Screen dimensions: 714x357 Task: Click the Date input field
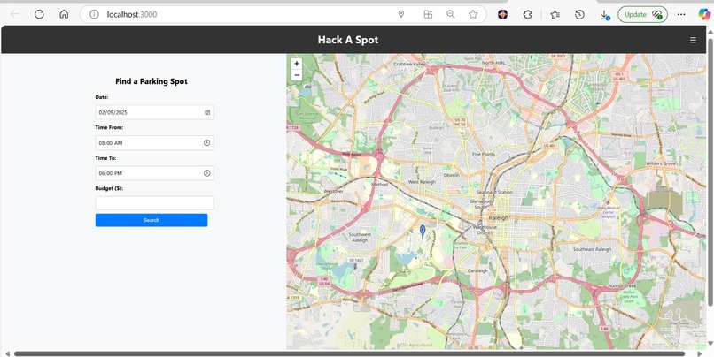(x=155, y=112)
